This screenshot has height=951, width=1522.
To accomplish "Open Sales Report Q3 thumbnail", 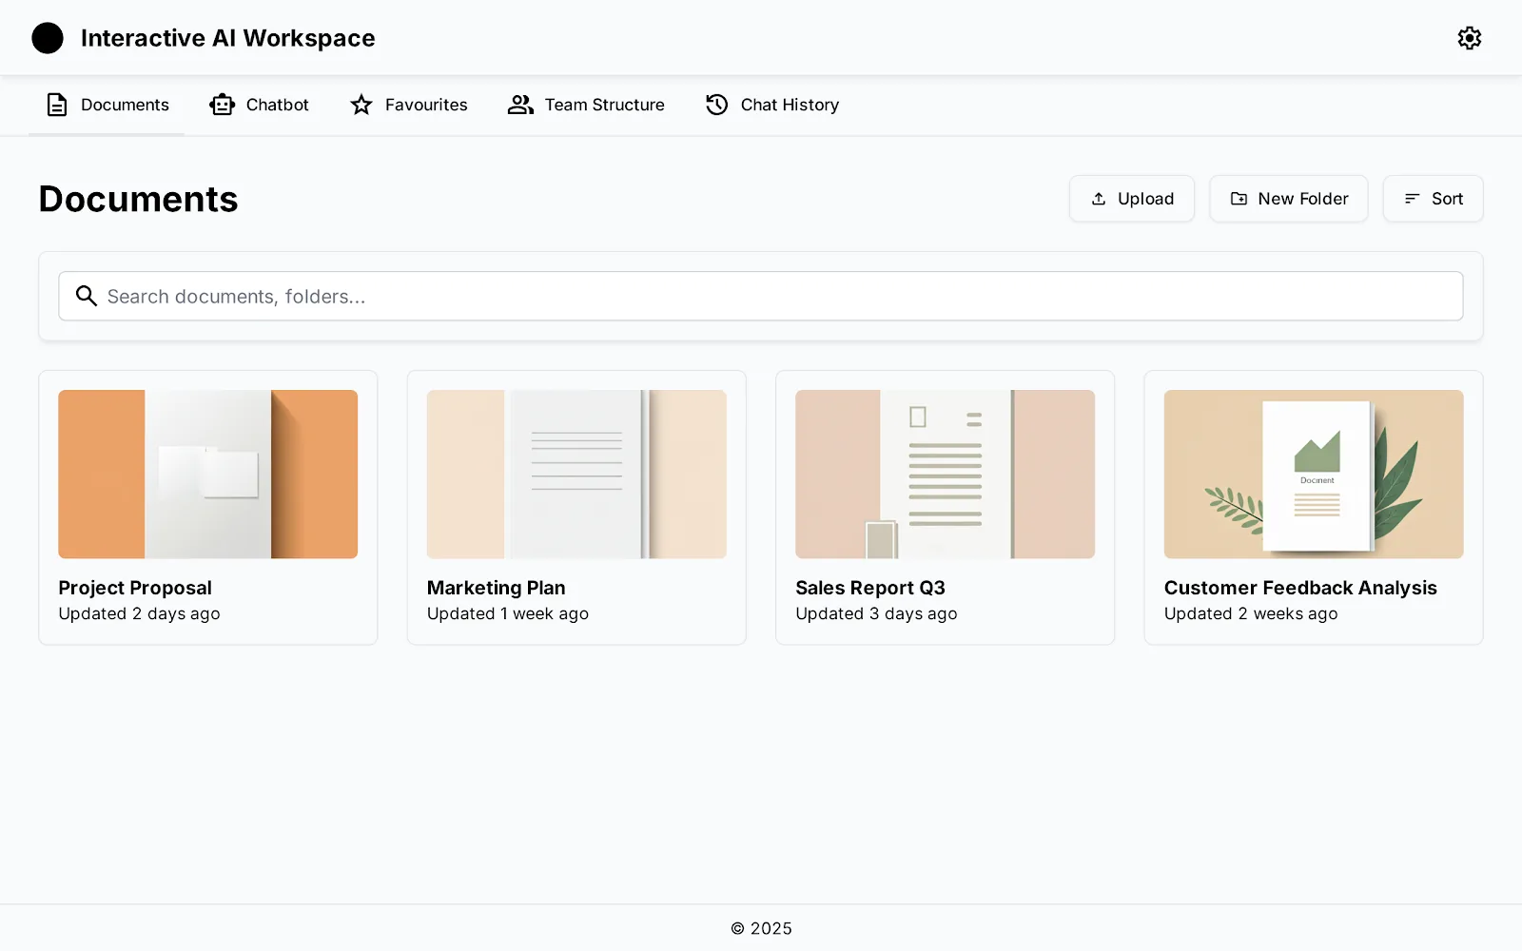I will (x=946, y=474).
